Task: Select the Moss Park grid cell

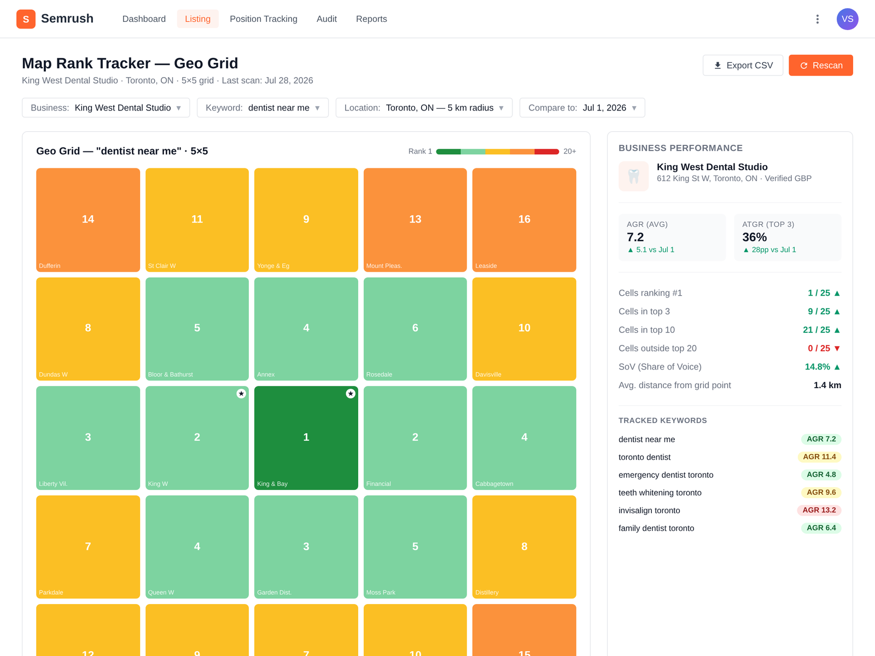Action: coord(415,547)
